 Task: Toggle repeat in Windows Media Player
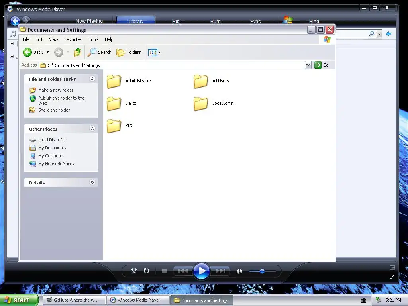tap(146, 271)
